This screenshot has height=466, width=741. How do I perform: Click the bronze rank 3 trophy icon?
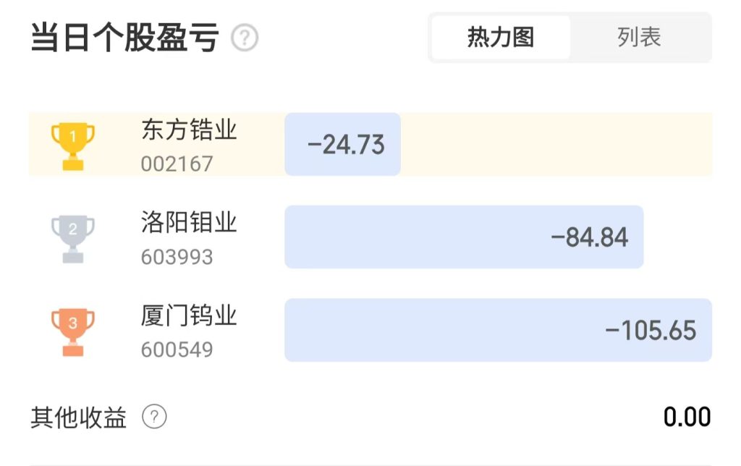click(72, 331)
